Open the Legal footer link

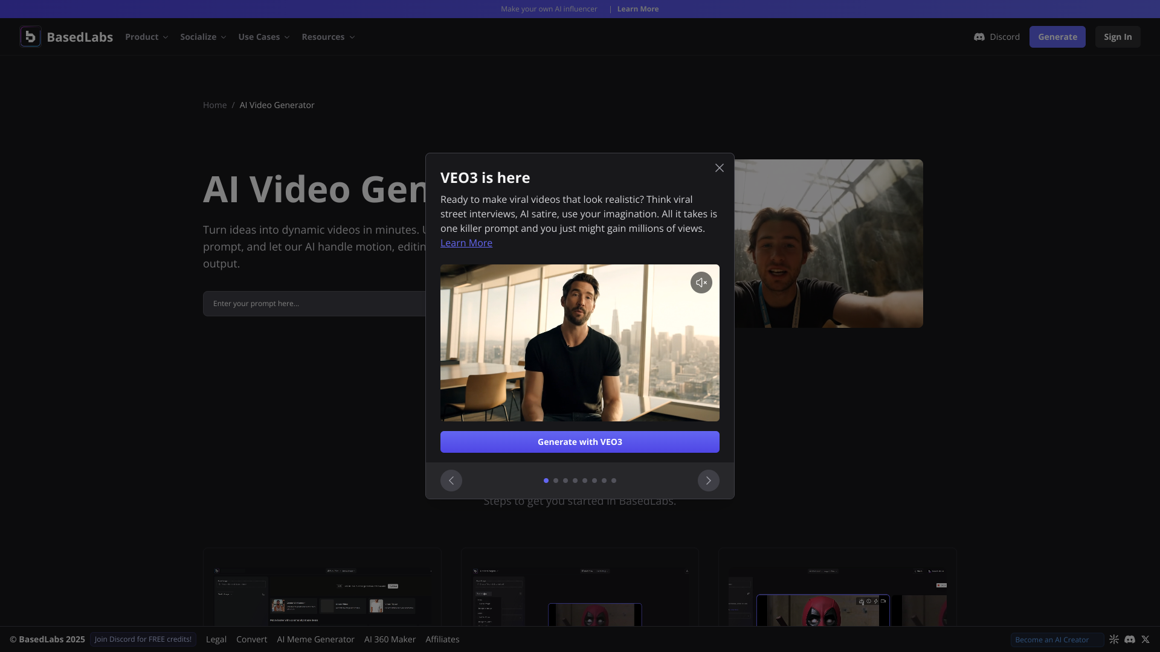[216, 639]
